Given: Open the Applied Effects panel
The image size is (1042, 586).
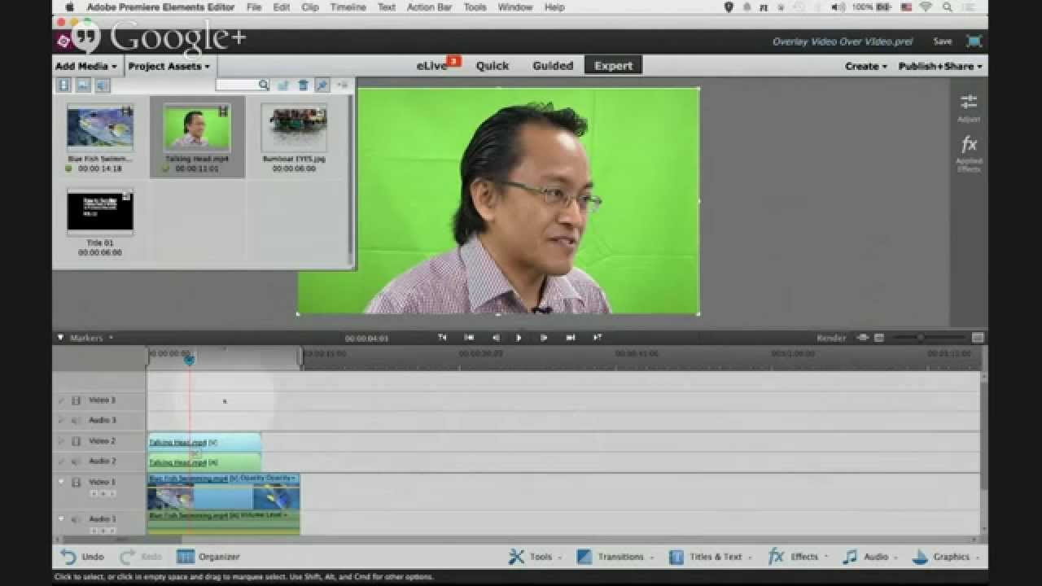Looking at the screenshot, I should pos(969,153).
